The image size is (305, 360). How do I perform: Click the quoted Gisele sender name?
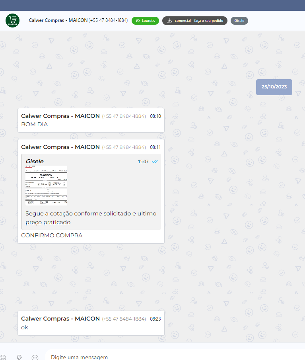[x=35, y=161]
